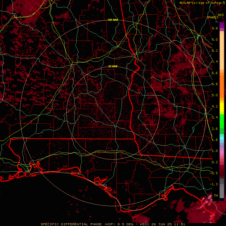Viewport: 226px width, 226px height.
Task: Click the Specific Differential Phase KEOX caption
Action: [113, 224]
